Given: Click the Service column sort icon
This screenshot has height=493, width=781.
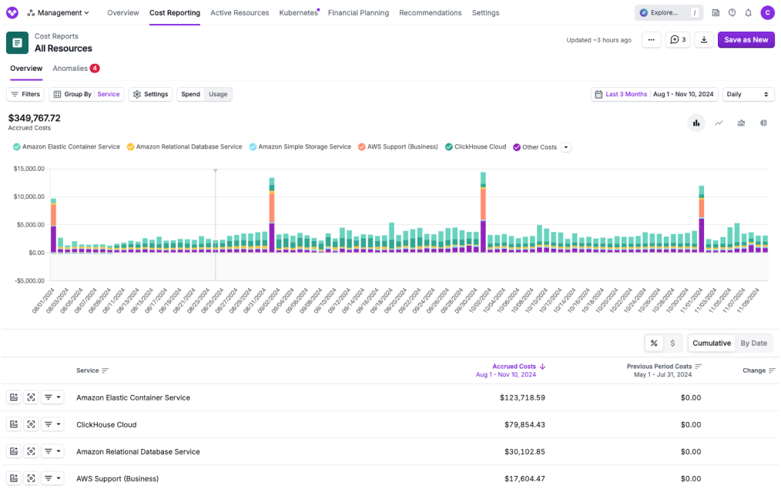Looking at the screenshot, I should [x=105, y=371].
